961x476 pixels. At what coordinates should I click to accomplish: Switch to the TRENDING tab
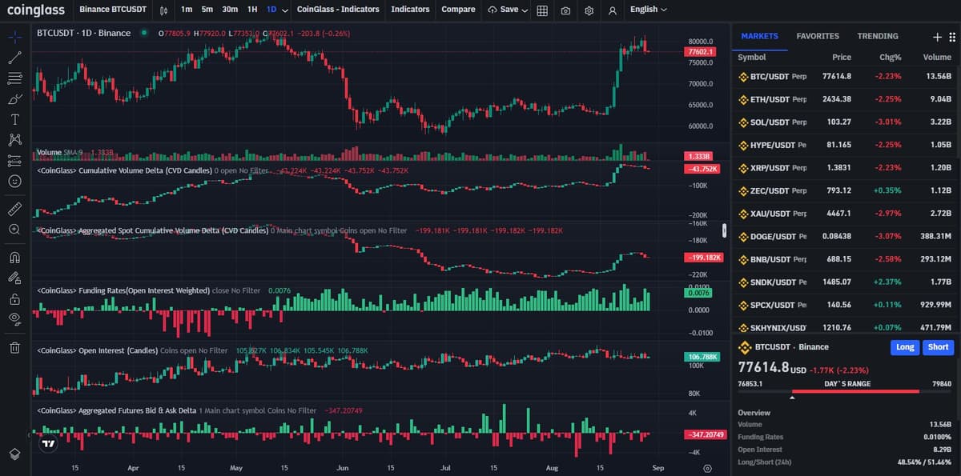(878, 36)
